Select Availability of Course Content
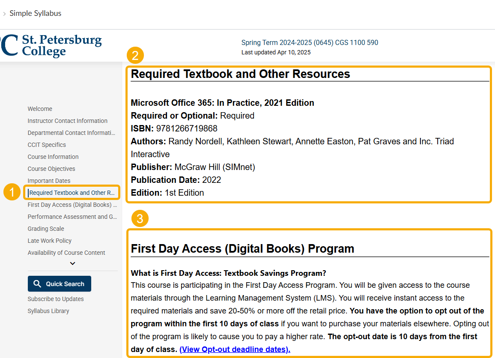495x358 pixels. (x=66, y=253)
